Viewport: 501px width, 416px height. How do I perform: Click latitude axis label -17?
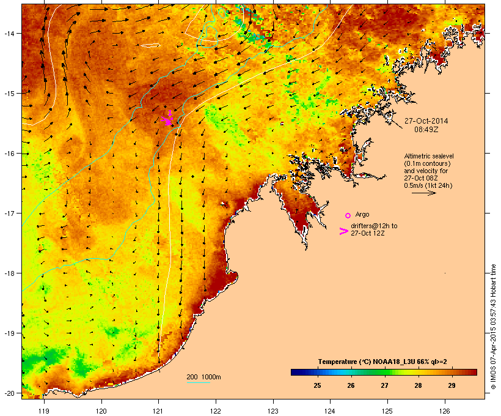click(9, 213)
